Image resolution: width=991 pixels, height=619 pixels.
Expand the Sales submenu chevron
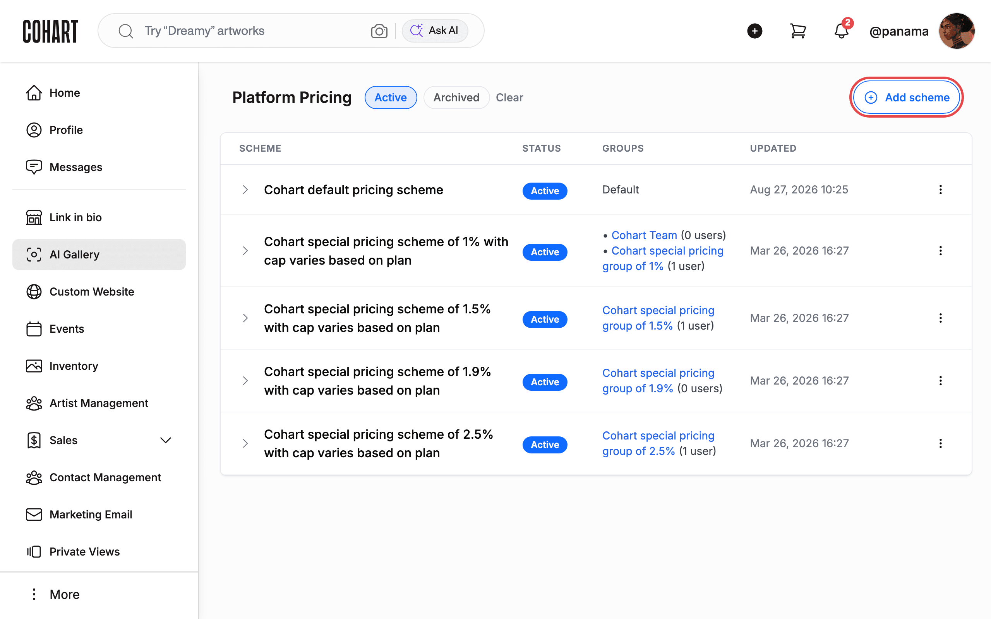click(x=165, y=440)
